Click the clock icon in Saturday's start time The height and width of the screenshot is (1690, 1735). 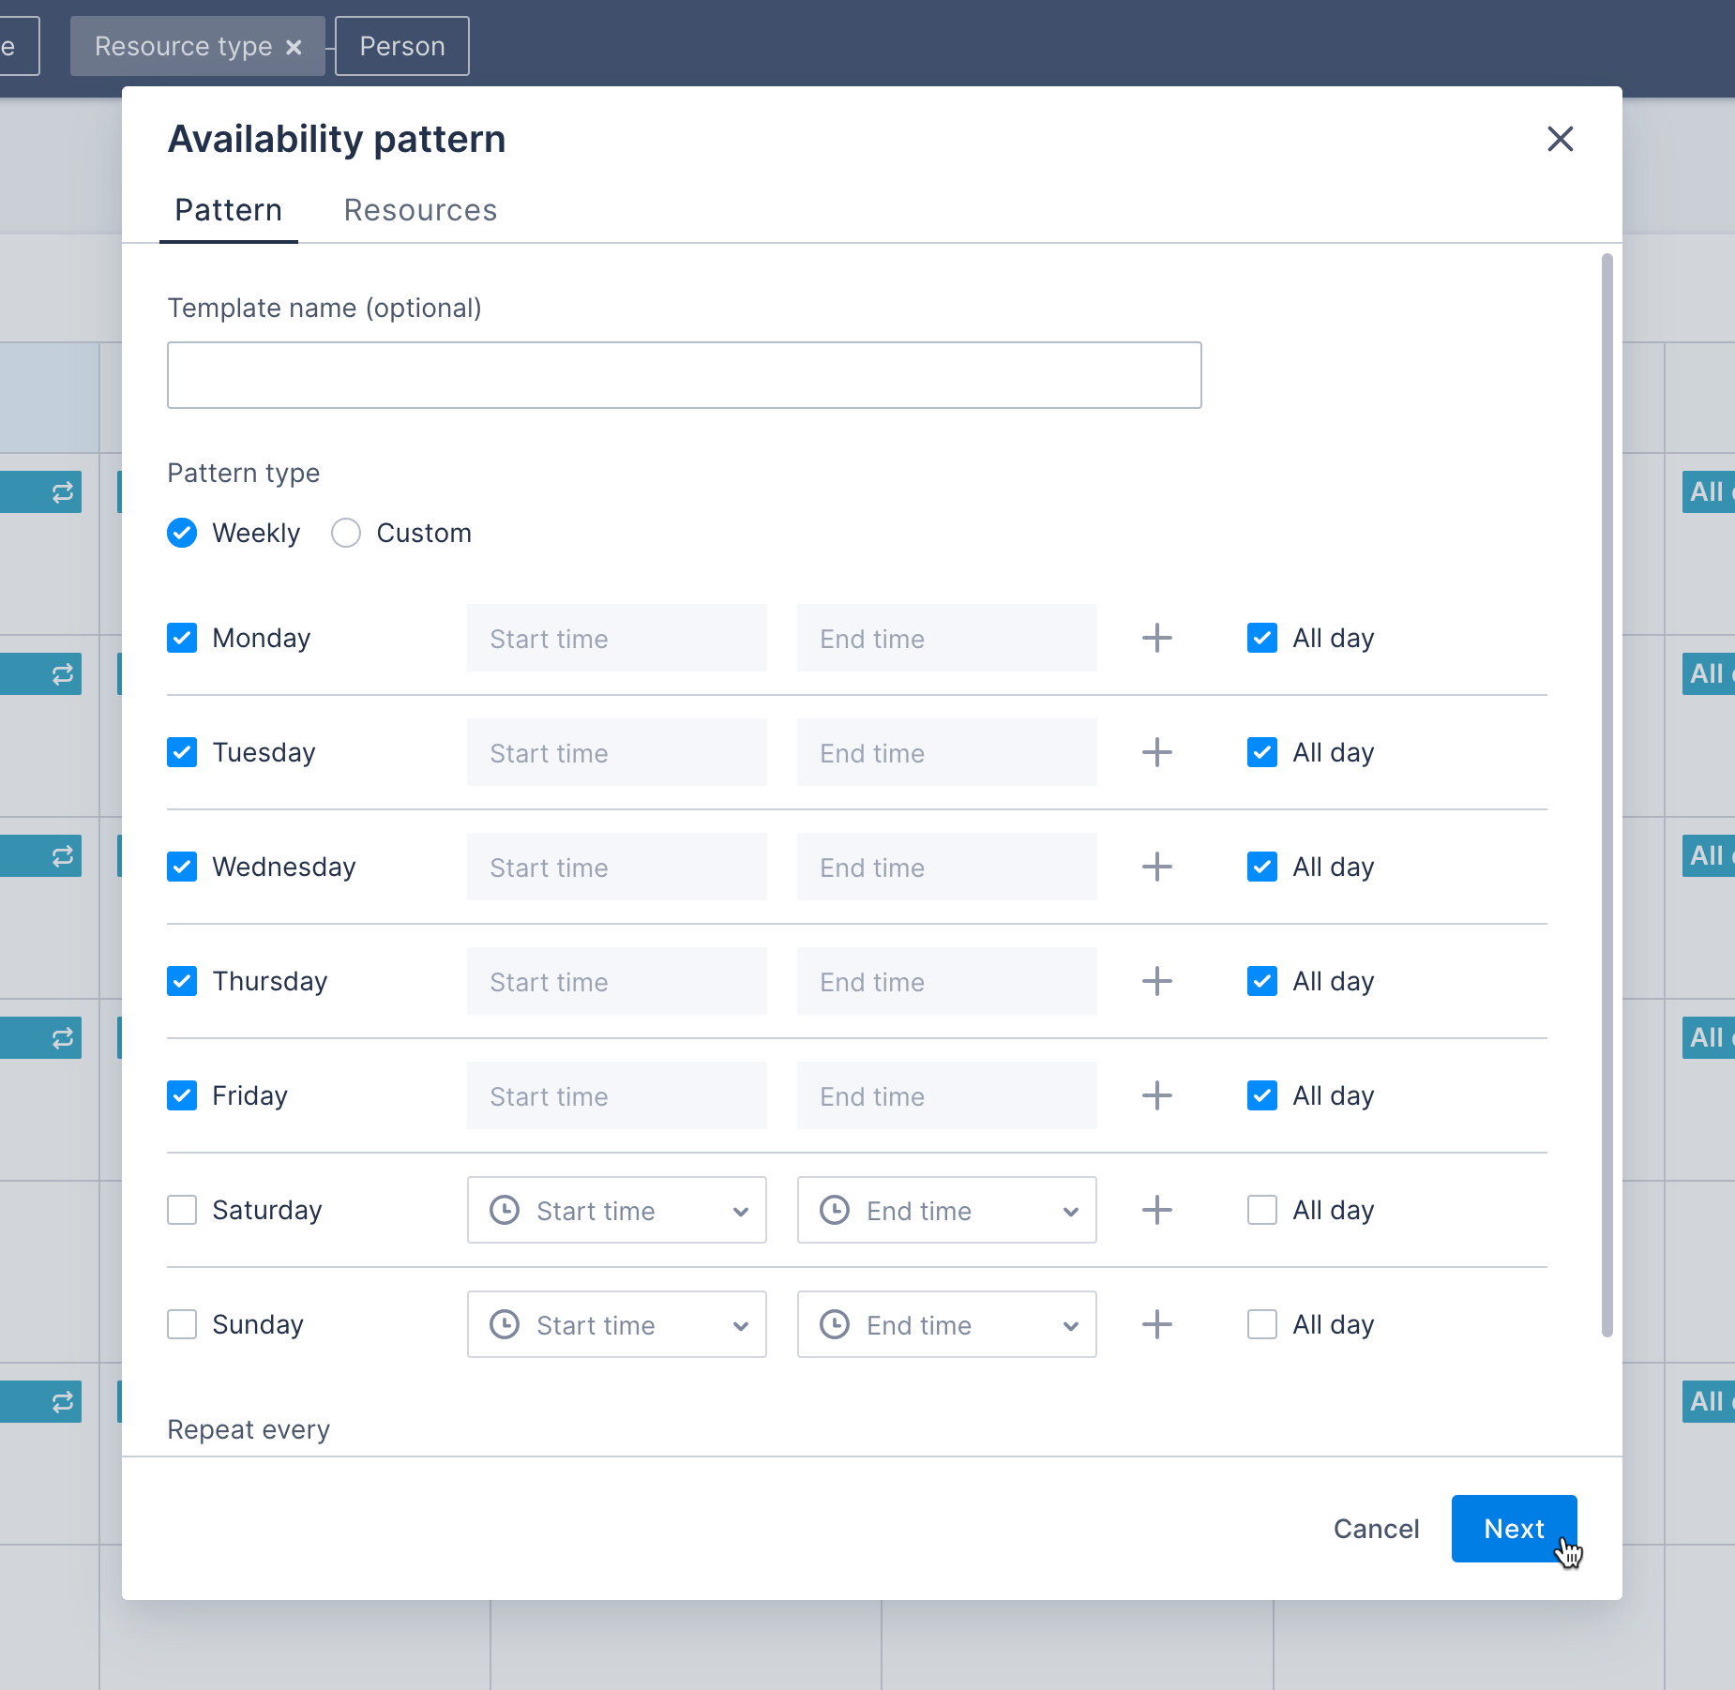(x=505, y=1210)
